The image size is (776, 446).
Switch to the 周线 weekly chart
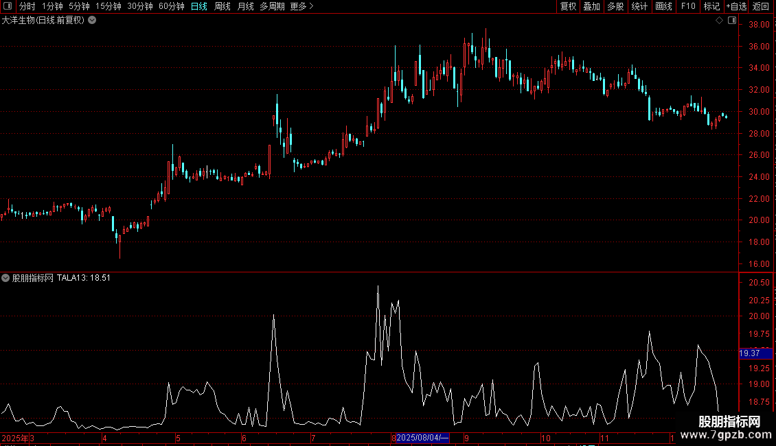tap(222, 6)
